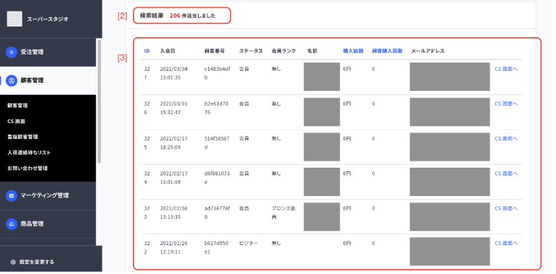The image size is (556, 274).
Task: Sort the table by 購入総額
Action: (353, 51)
